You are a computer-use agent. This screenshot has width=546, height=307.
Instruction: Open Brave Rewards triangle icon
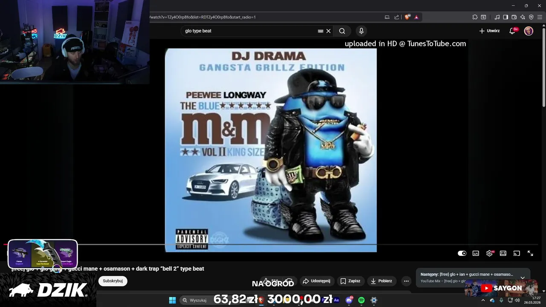coord(416,17)
